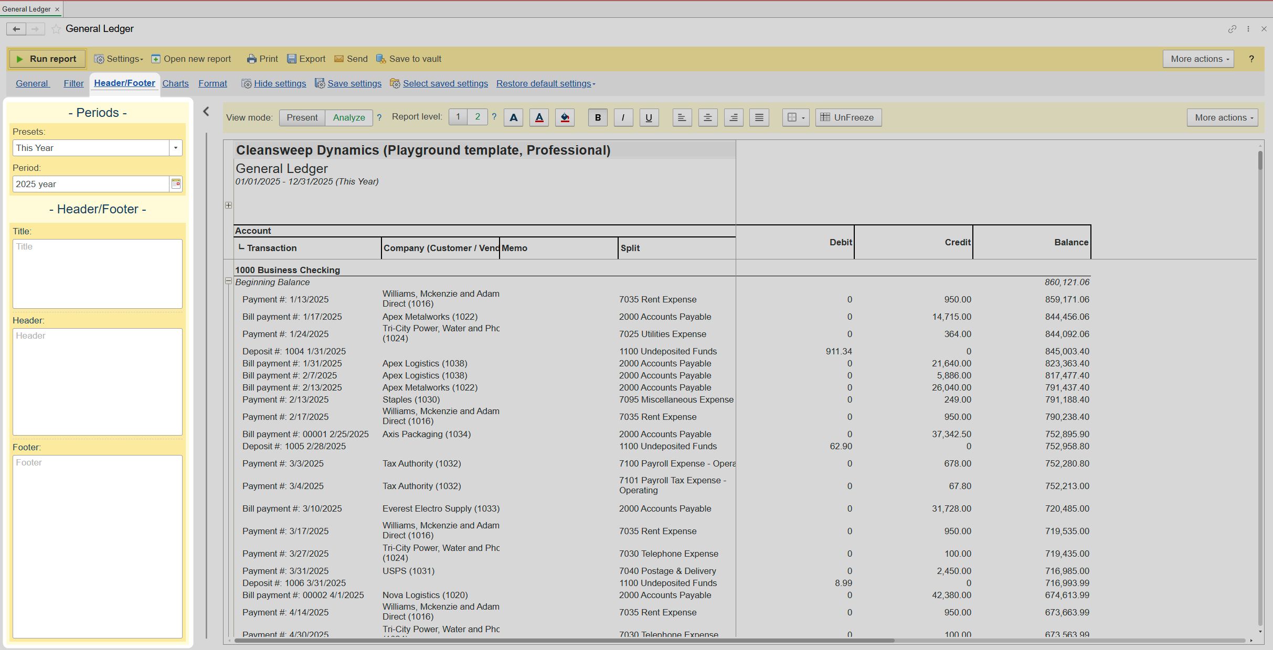1273x650 pixels.
Task: Open the Presets dropdown arrow
Action: pyautogui.click(x=176, y=148)
